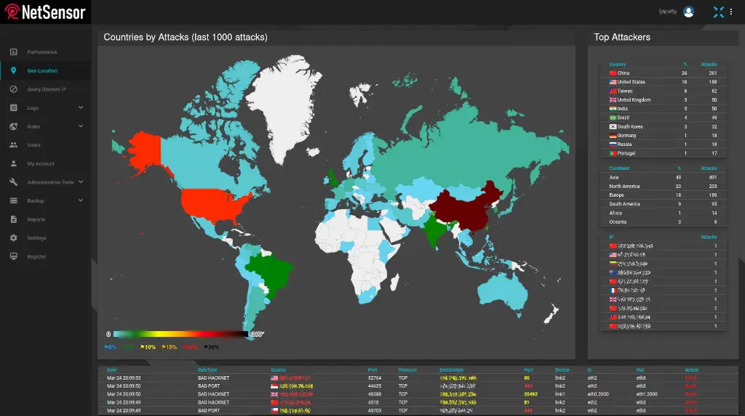Click the Register monitor icon
Screen dimensions: 745x416
(x=13, y=256)
